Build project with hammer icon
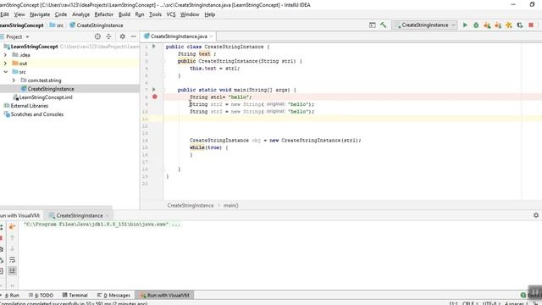The image size is (542, 305). coord(383,25)
